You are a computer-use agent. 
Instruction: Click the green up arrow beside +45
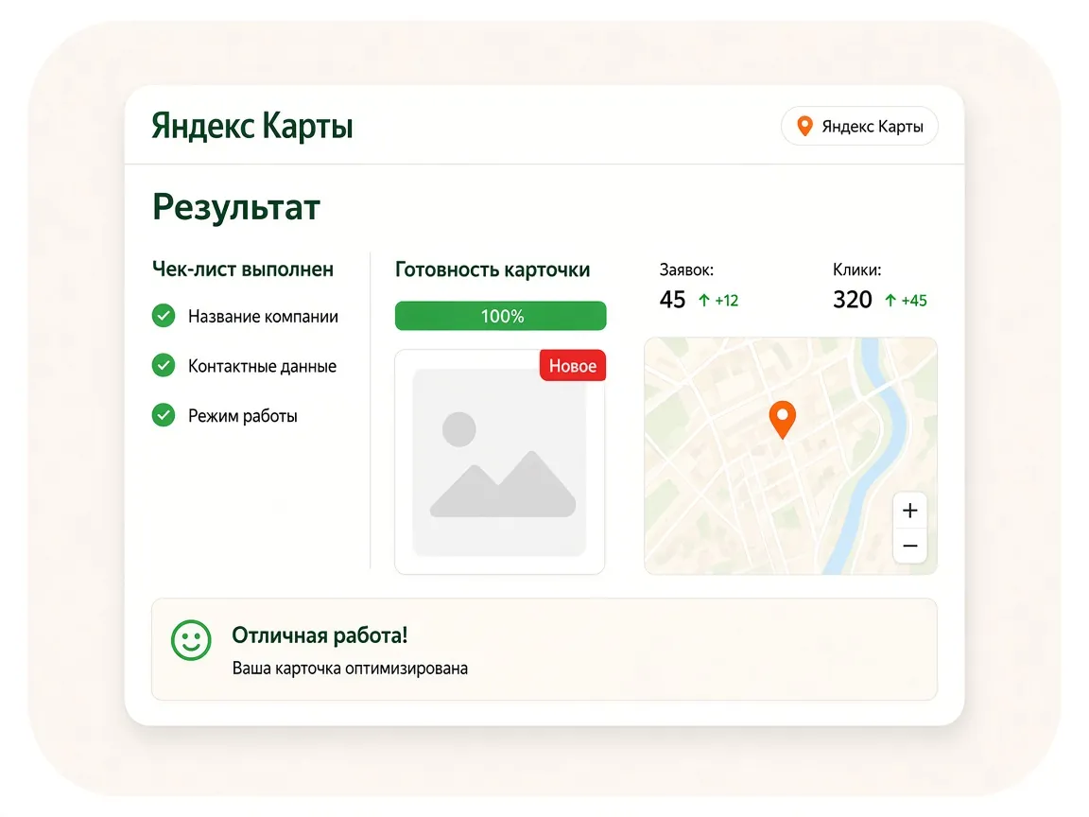coord(890,300)
